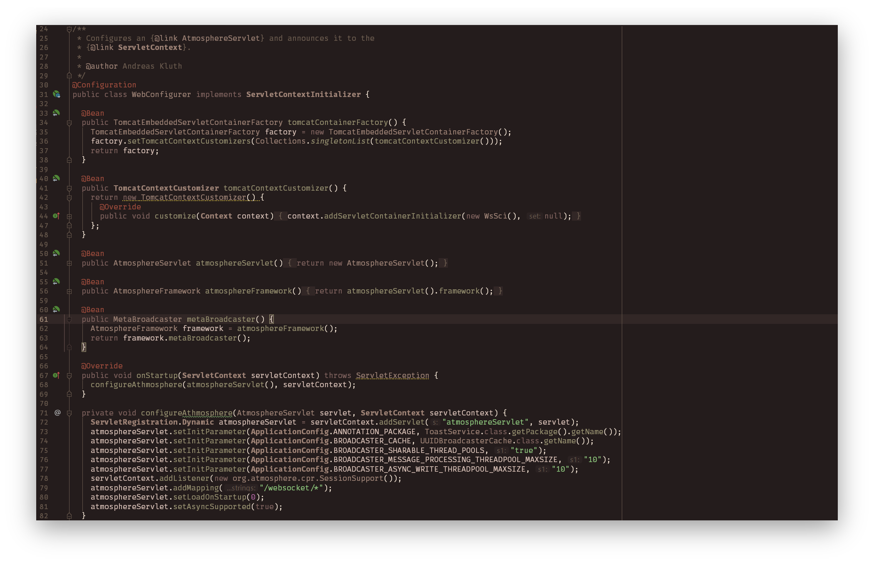874x562 pixels.
Task: Click implements-method gutter icon beside onStartup
Action: [x=56, y=375]
